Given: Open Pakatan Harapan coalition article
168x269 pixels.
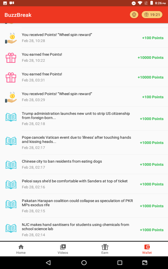Looking at the screenshot, I should (x=77, y=203).
